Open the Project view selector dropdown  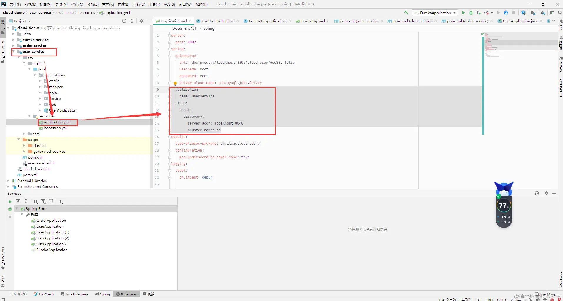click(x=20, y=21)
